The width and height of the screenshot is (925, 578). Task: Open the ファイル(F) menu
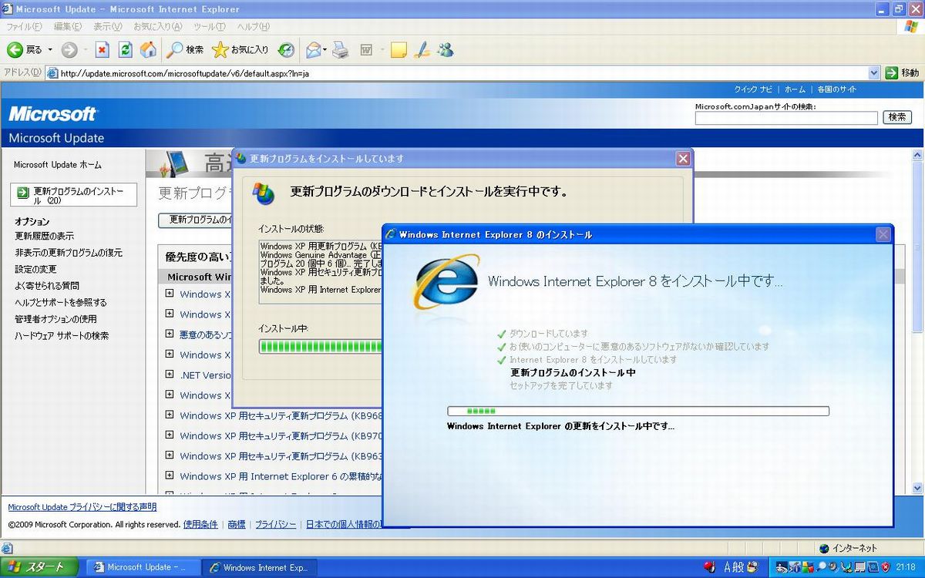pos(24,27)
